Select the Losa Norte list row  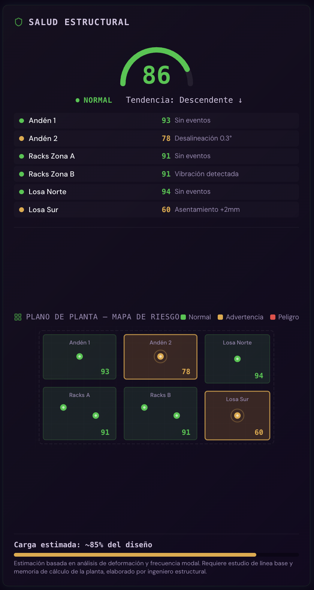[156, 192]
